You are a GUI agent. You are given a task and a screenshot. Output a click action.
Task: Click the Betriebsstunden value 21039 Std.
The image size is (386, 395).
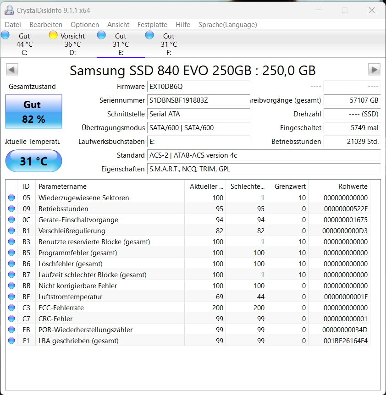coord(352,142)
